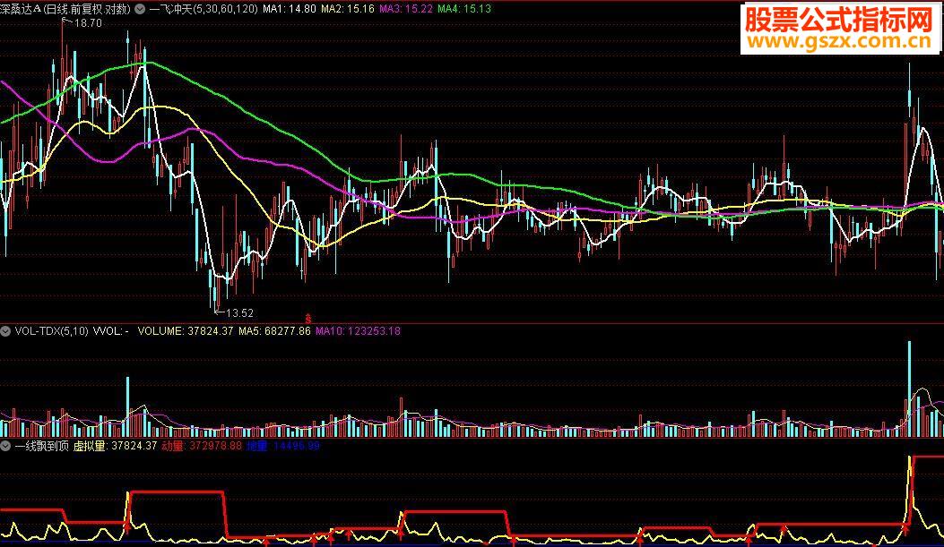This screenshot has width=944, height=547.
Task: Click the 一飞冲天(5,30,60,120) indicator name
Action: [x=204, y=9]
